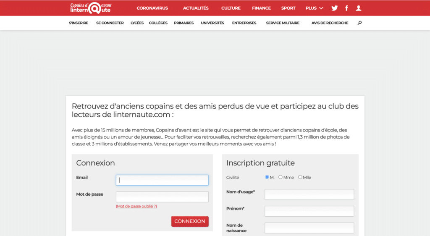Click SE CONNECTER in the sub navigation

(110, 23)
